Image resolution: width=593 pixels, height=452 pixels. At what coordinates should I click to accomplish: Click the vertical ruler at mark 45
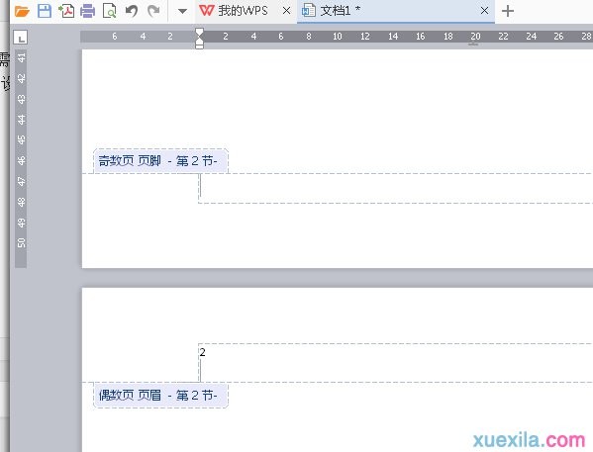coord(21,139)
